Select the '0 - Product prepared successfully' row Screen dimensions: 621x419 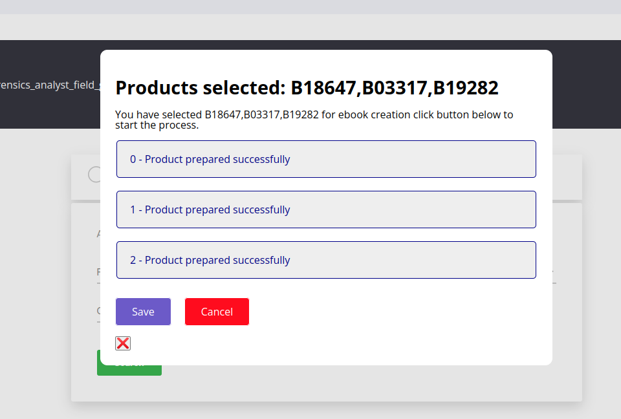pos(326,159)
